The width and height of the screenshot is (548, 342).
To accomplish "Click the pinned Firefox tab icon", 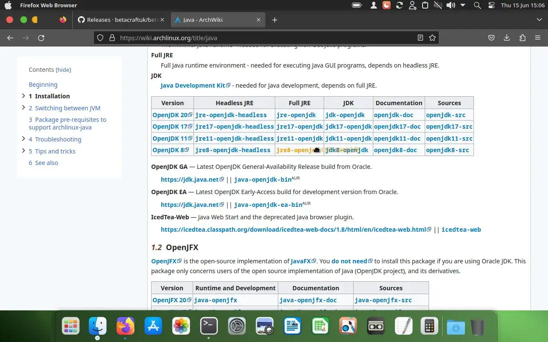I will coord(63,20).
